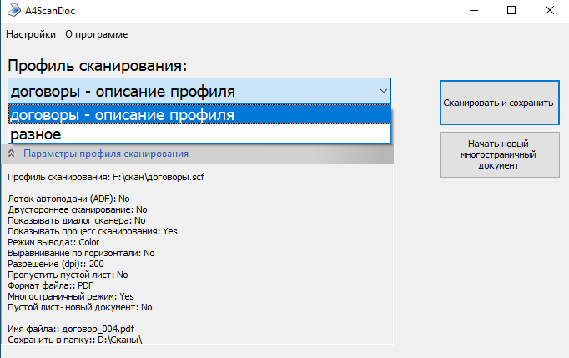Viewport: 569px width, 358px height.
Task: Start a new multipage document button
Action: point(501,154)
